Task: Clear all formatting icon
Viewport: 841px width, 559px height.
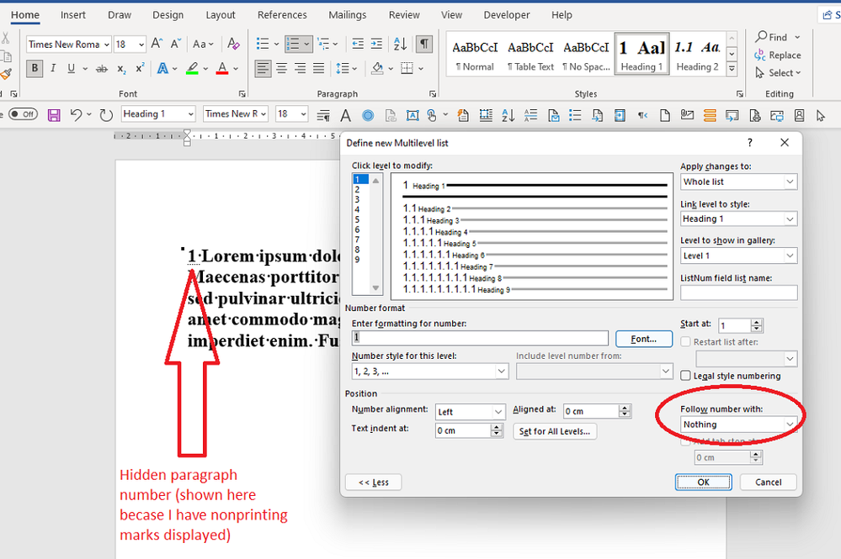Action: pos(233,44)
